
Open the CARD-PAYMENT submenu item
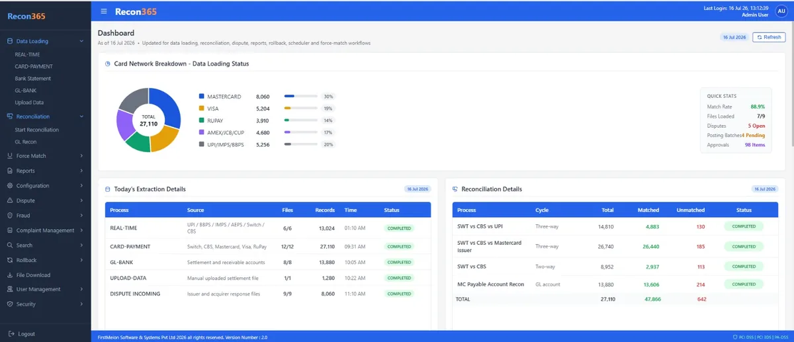pos(34,66)
